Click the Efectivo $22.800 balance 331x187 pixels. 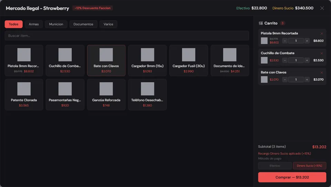(252, 8)
